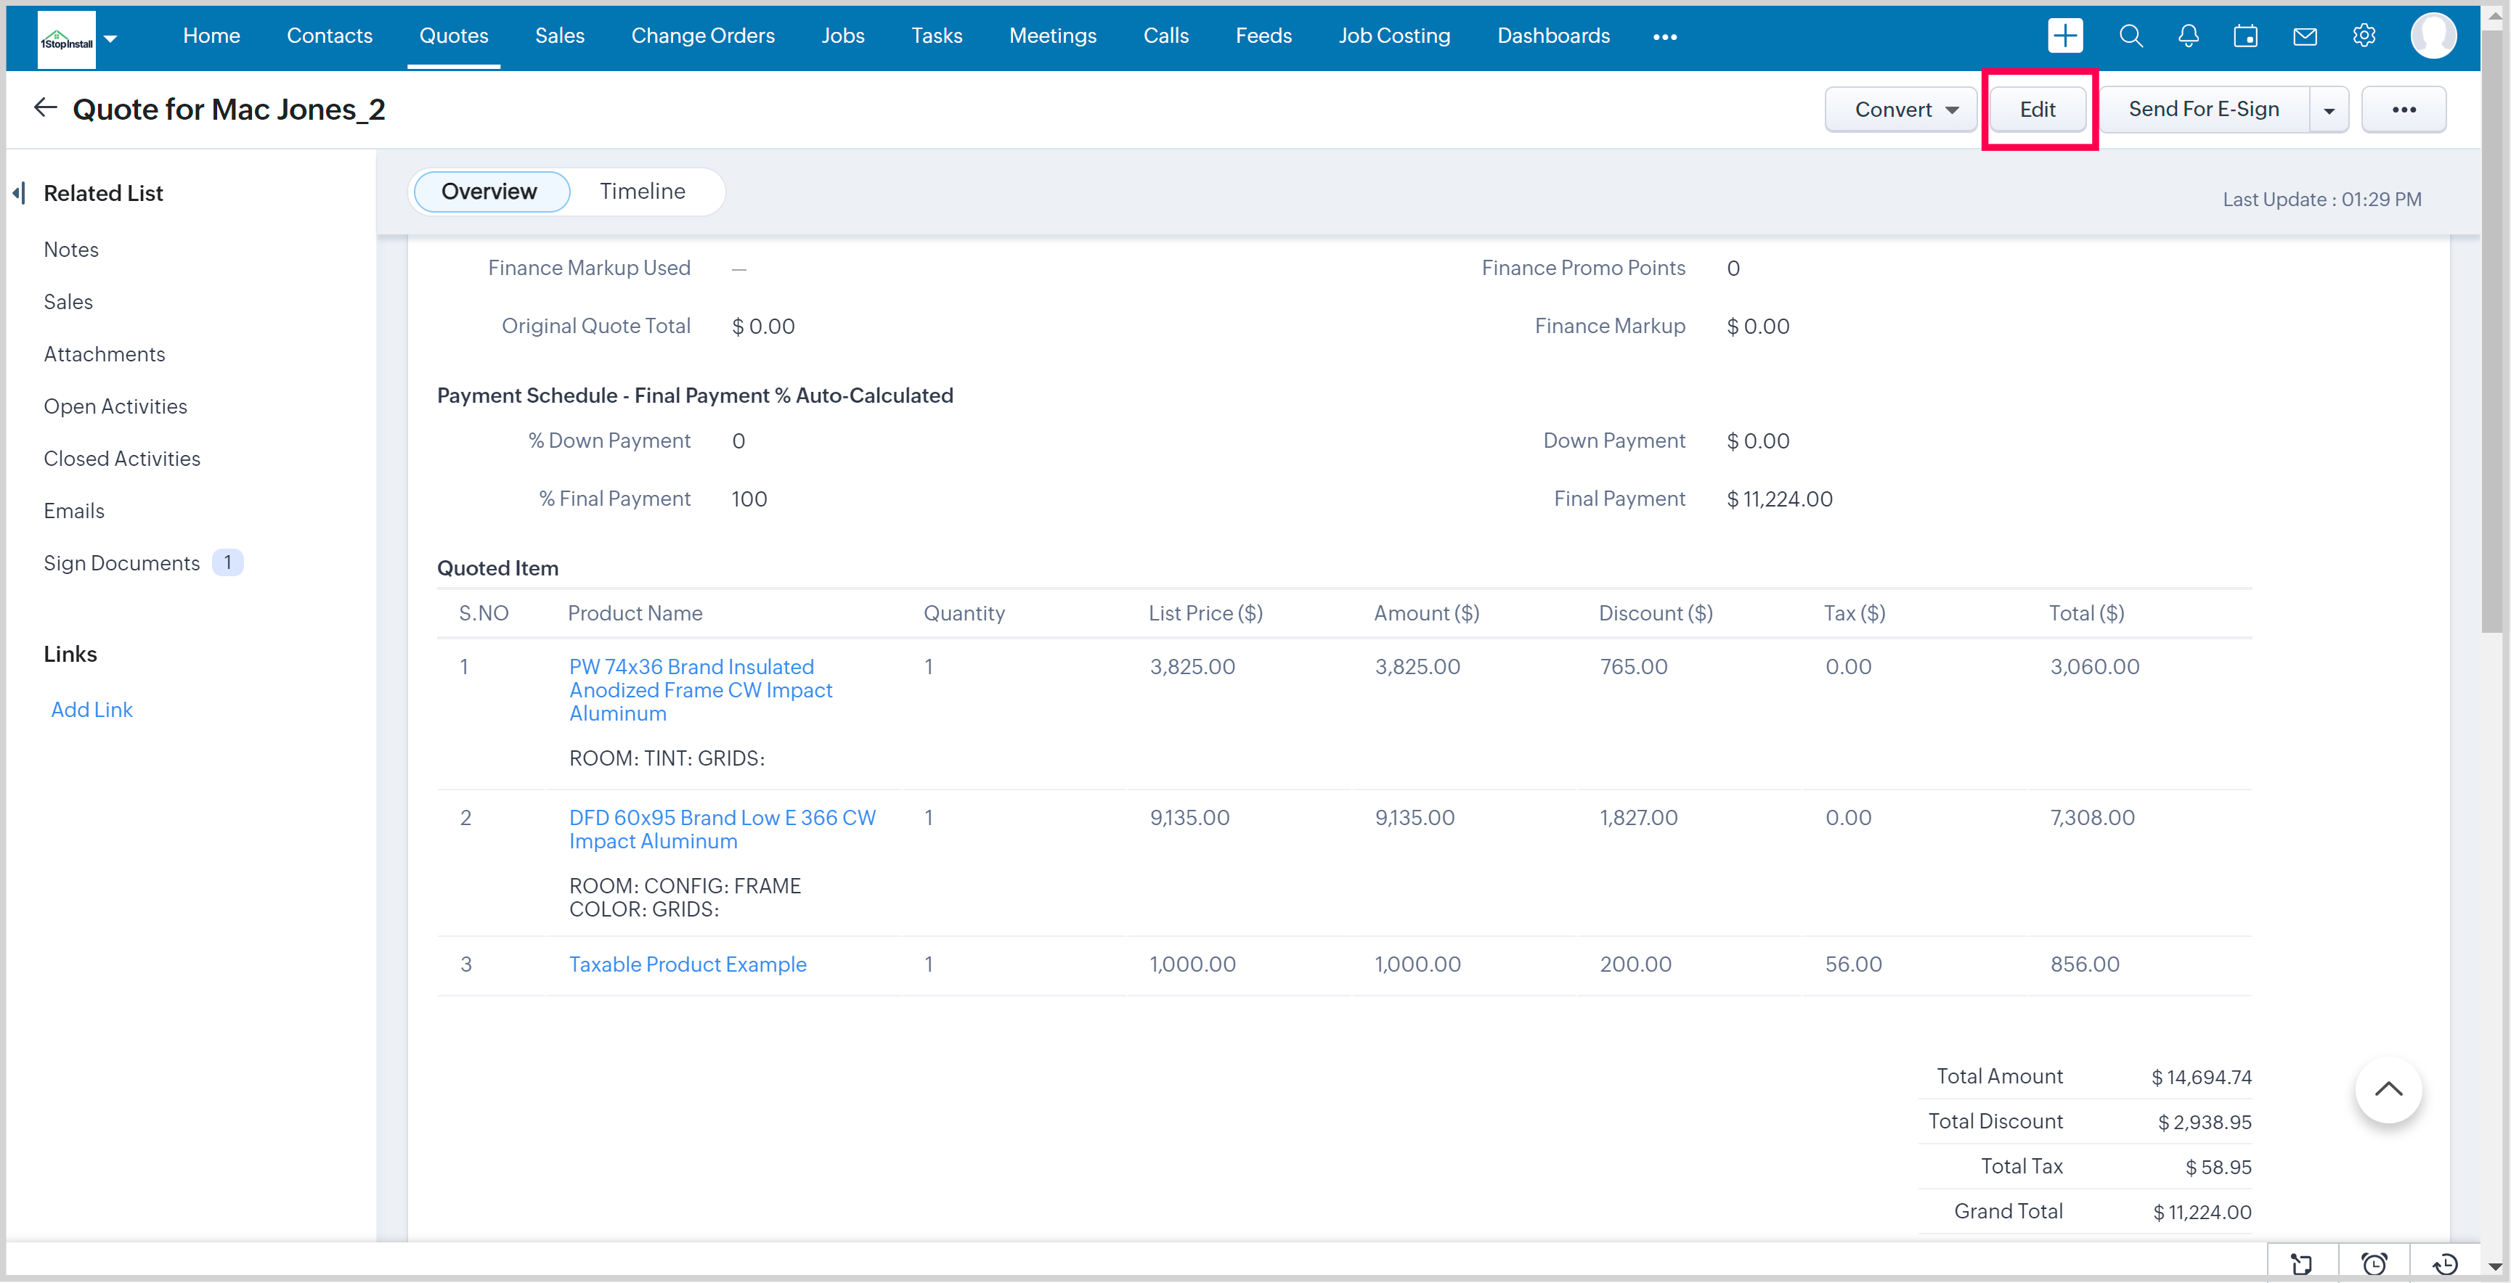Open the alarm clock reminders icon
The height and width of the screenshot is (1283, 2511).
coord(2374,1263)
